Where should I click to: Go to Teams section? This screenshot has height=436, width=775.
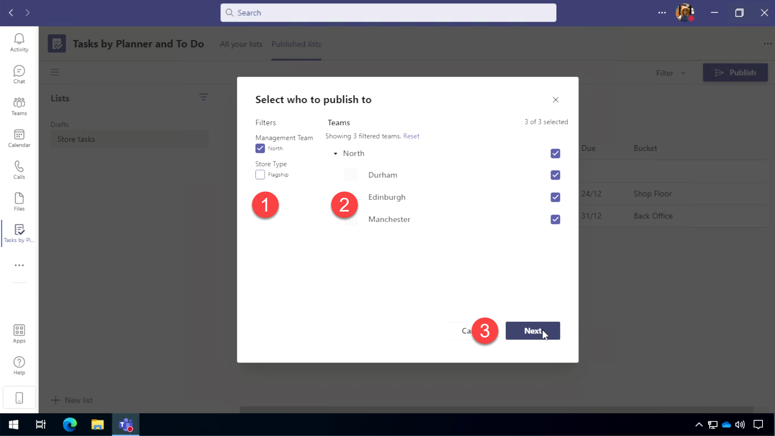(19, 106)
